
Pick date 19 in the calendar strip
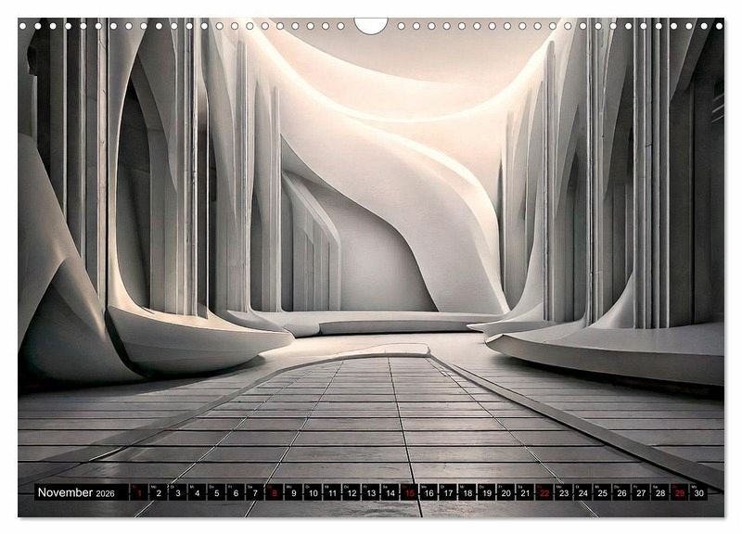486,493
